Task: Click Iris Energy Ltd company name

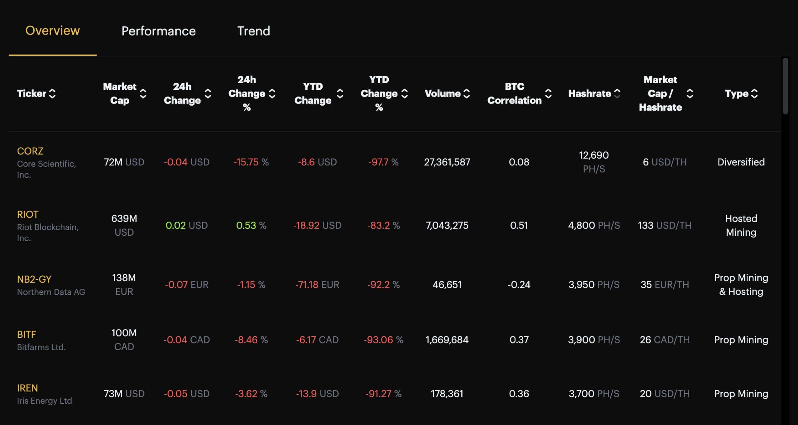Action: [x=44, y=401]
